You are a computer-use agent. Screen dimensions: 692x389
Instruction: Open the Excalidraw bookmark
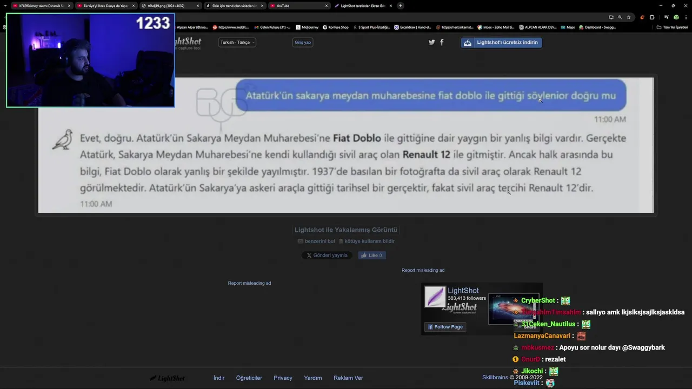tap(413, 27)
